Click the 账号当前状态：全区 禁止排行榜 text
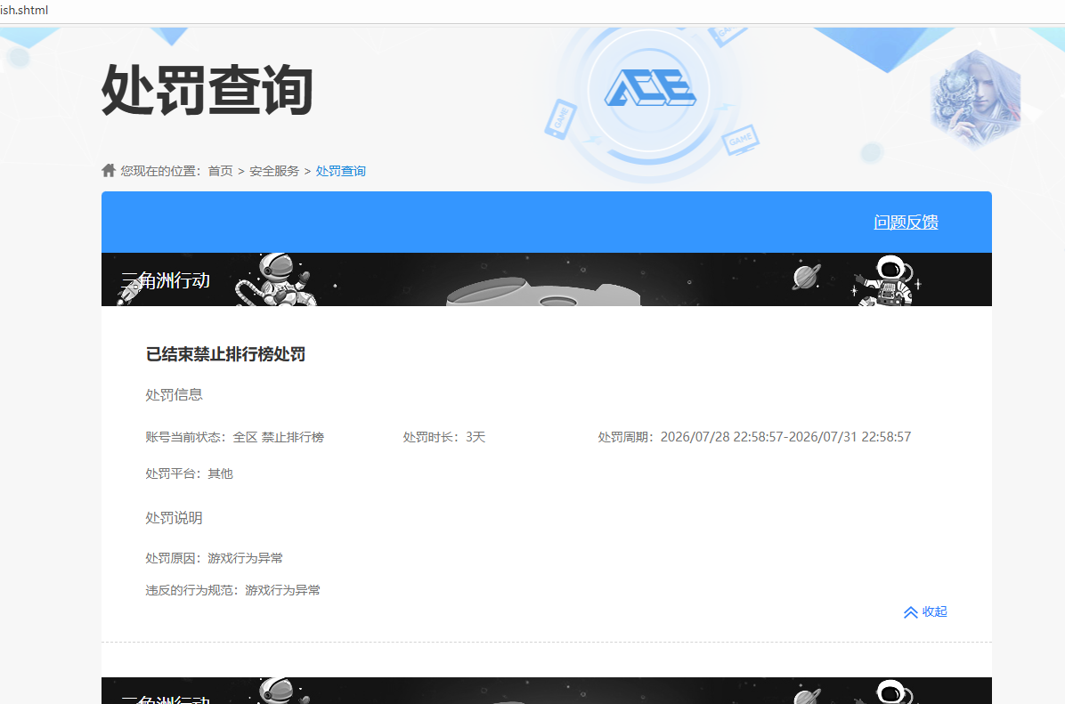The image size is (1065, 704). point(234,437)
